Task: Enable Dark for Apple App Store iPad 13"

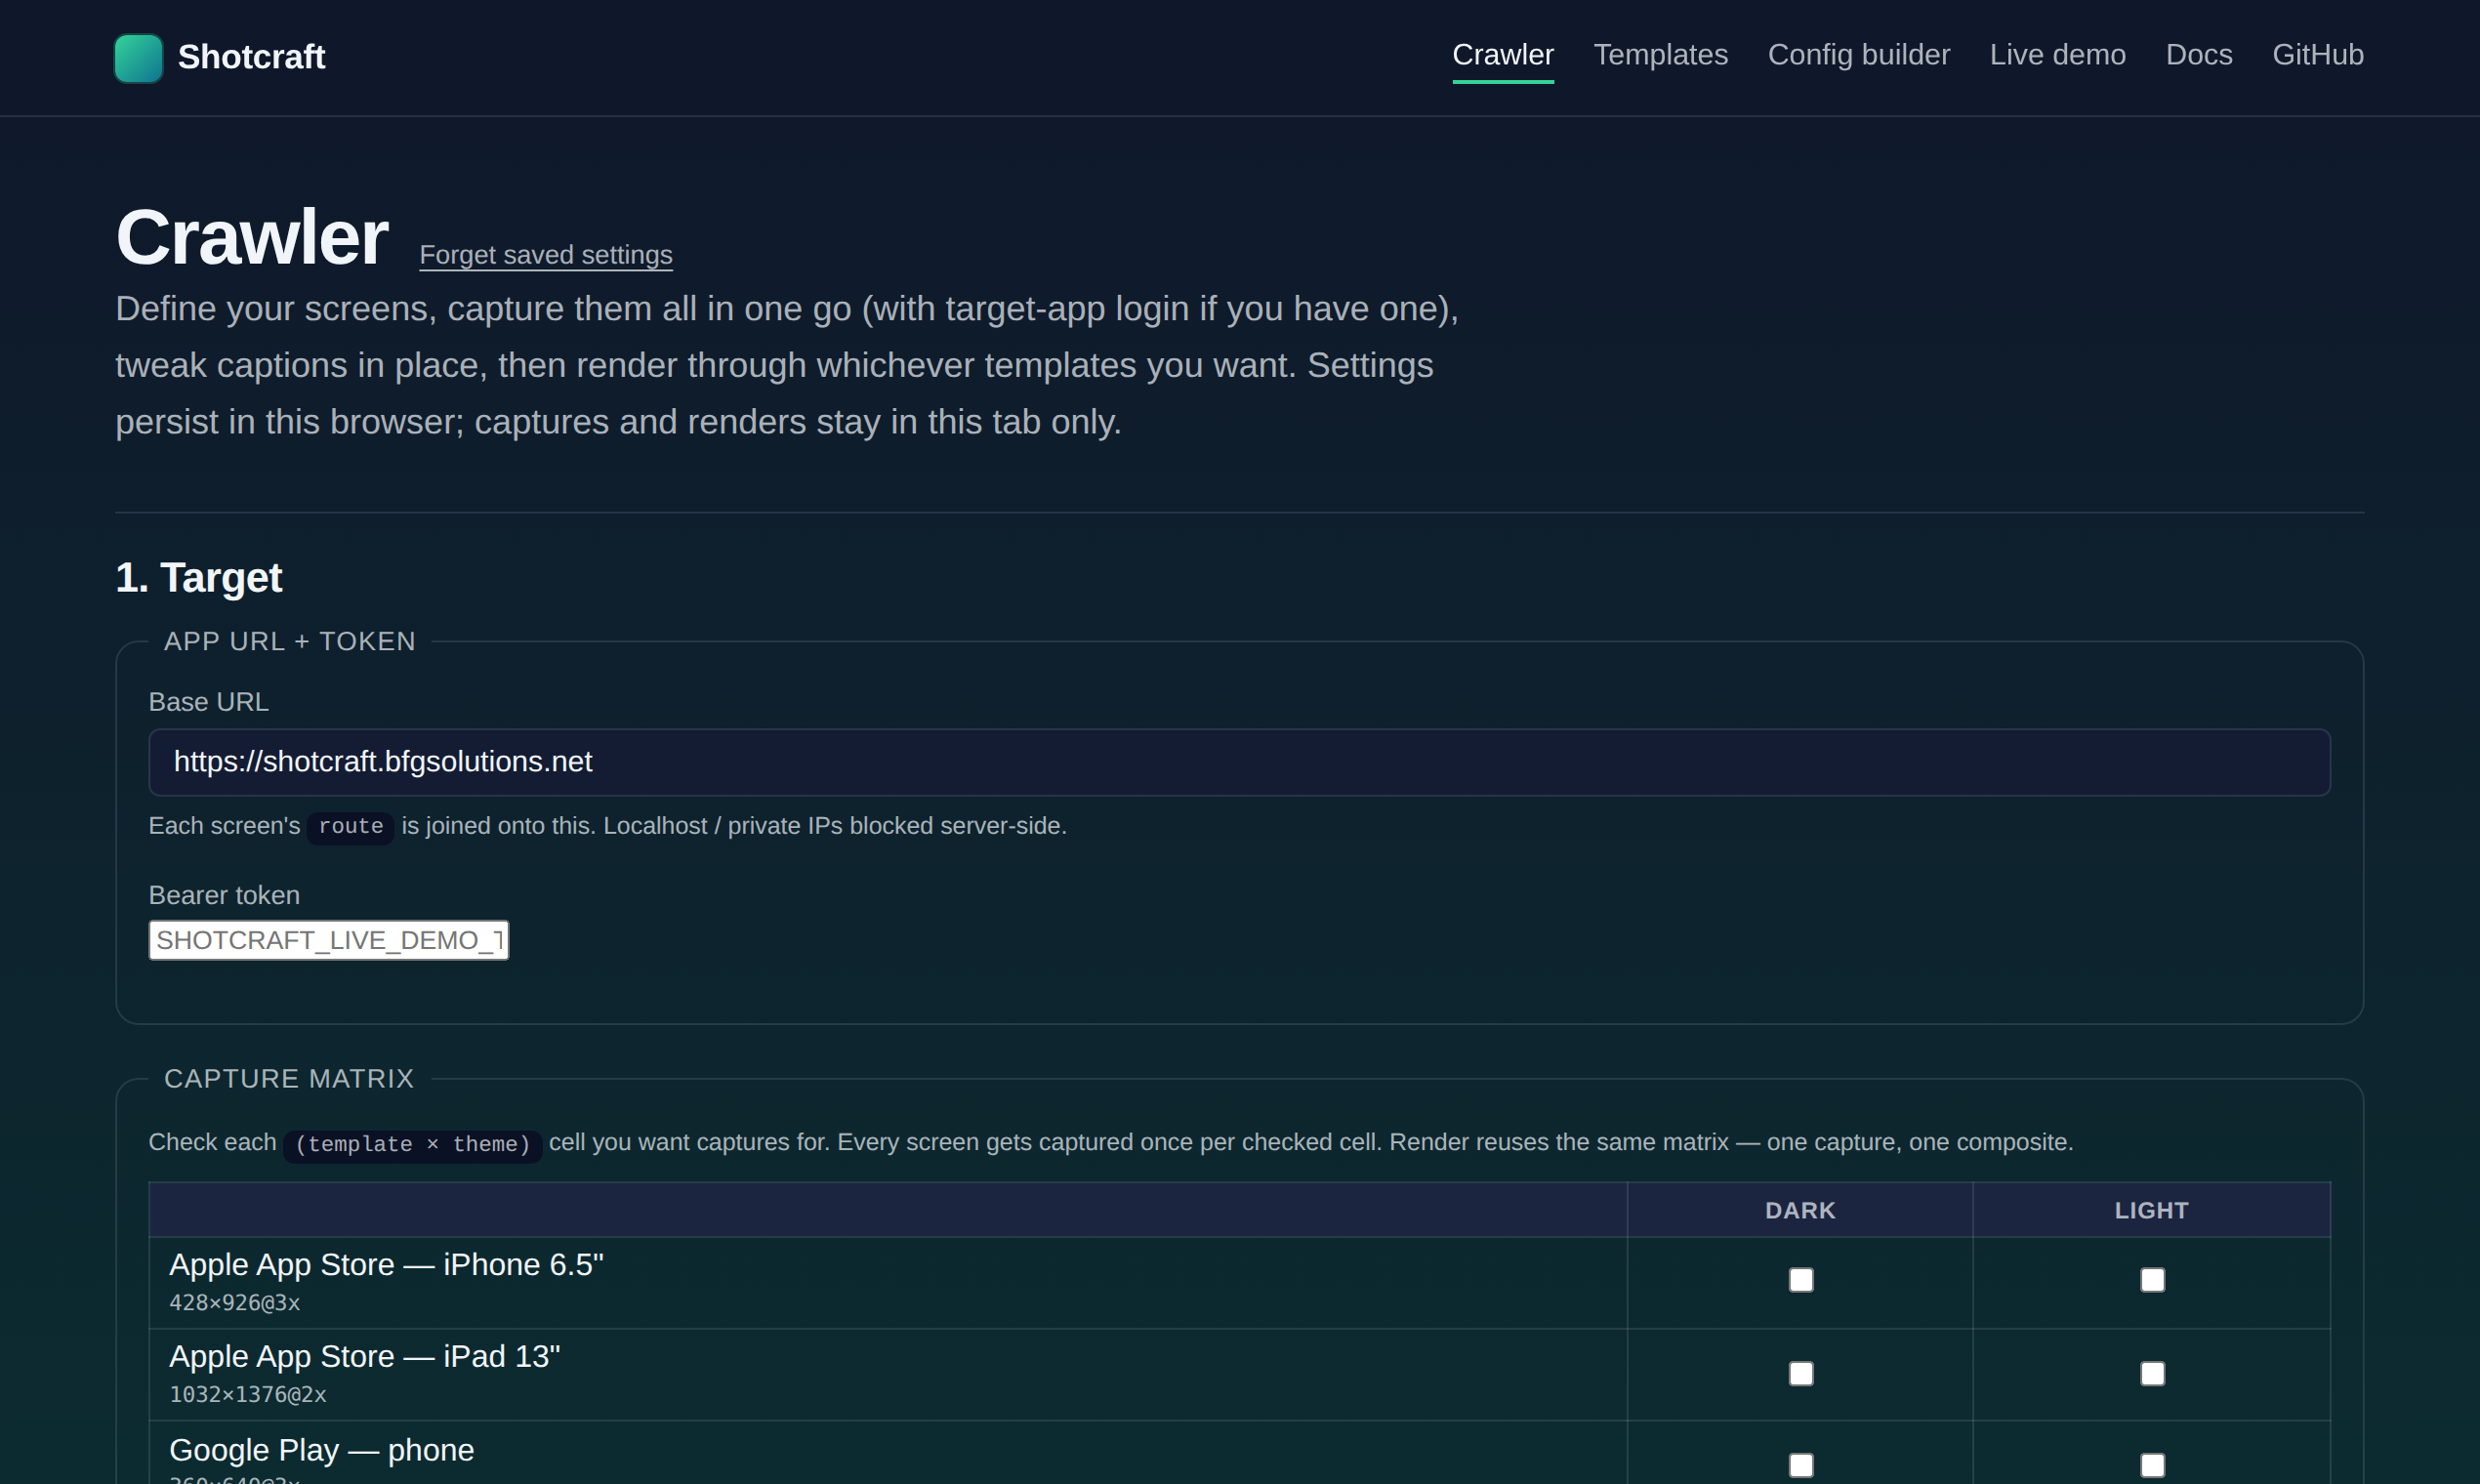Action: click(x=1800, y=1373)
